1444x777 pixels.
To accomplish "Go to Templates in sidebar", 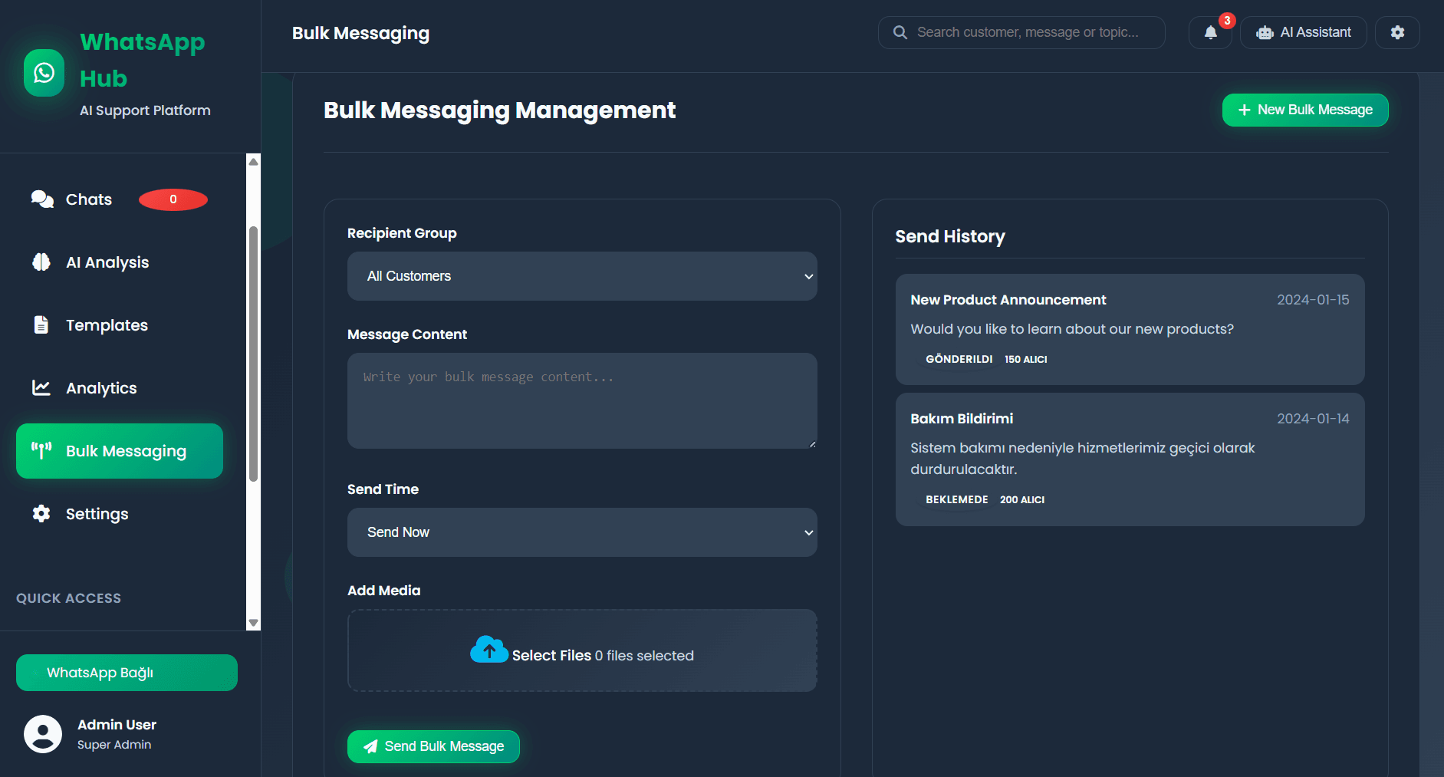I will pos(107,325).
